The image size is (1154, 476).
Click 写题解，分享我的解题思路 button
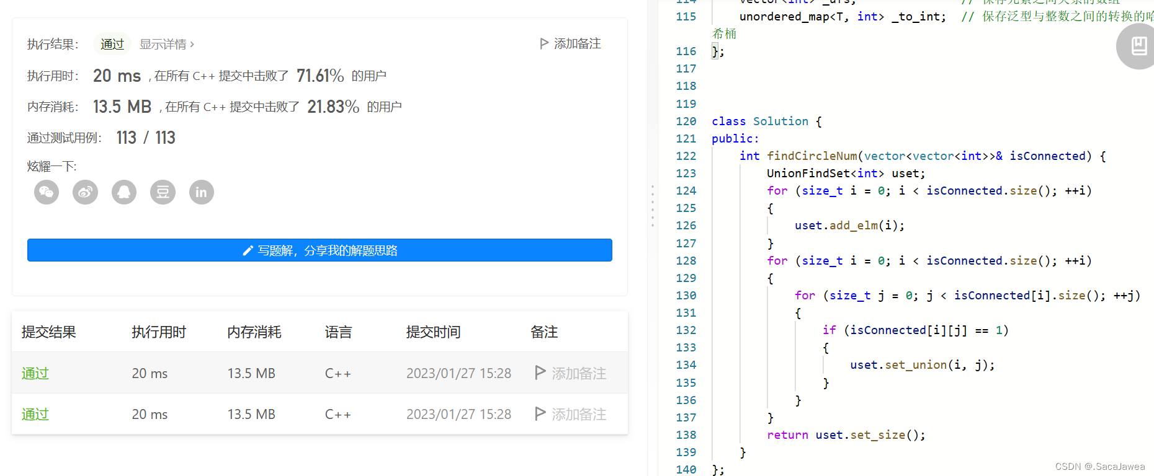(x=320, y=250)
